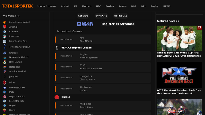The height and width of the screenshot is (115, 205).
Task: Click the Barcelona crest icon
Action: [x=5, y=67]
